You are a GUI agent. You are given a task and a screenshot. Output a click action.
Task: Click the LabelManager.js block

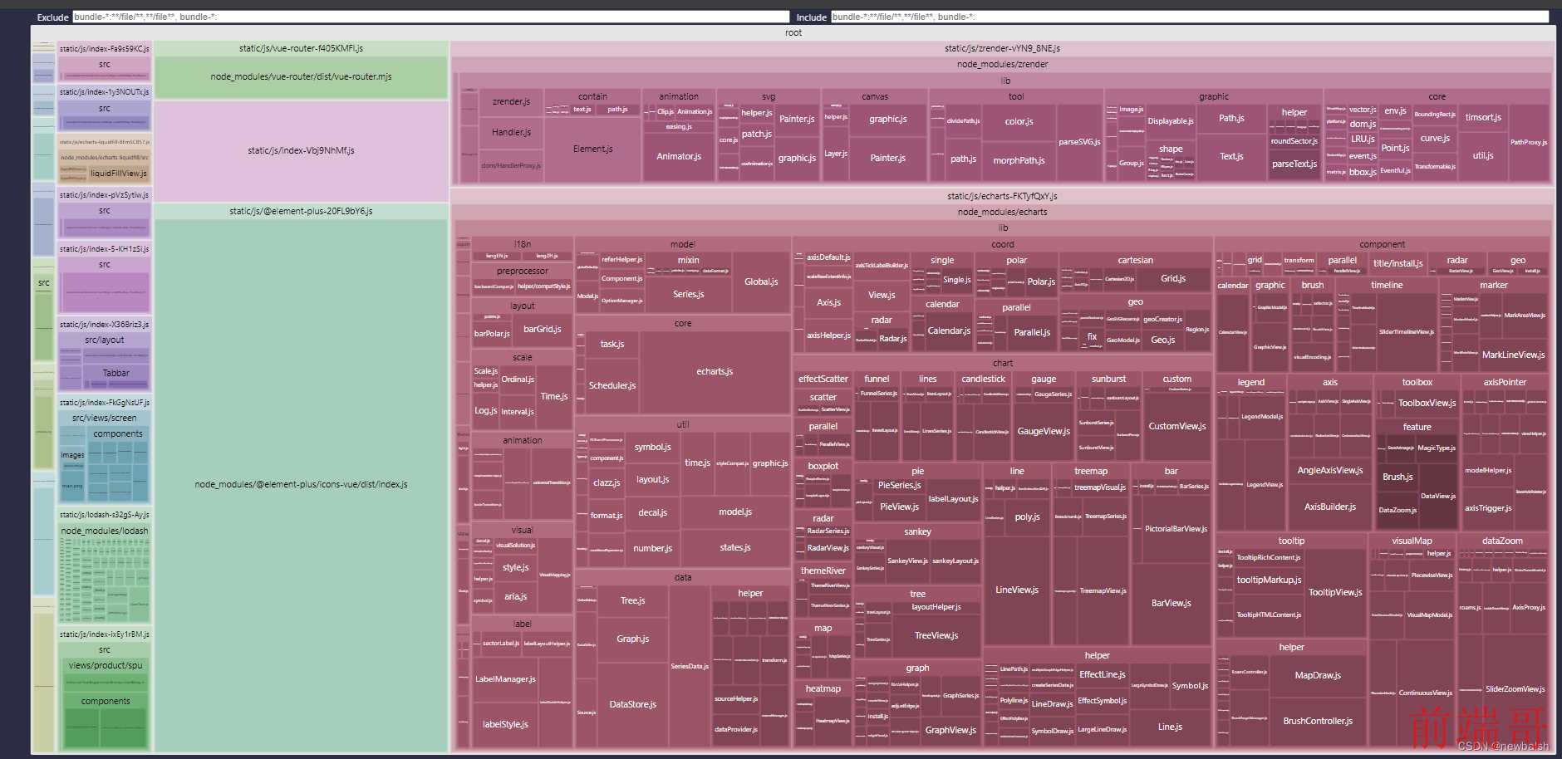tap(505, 679)
